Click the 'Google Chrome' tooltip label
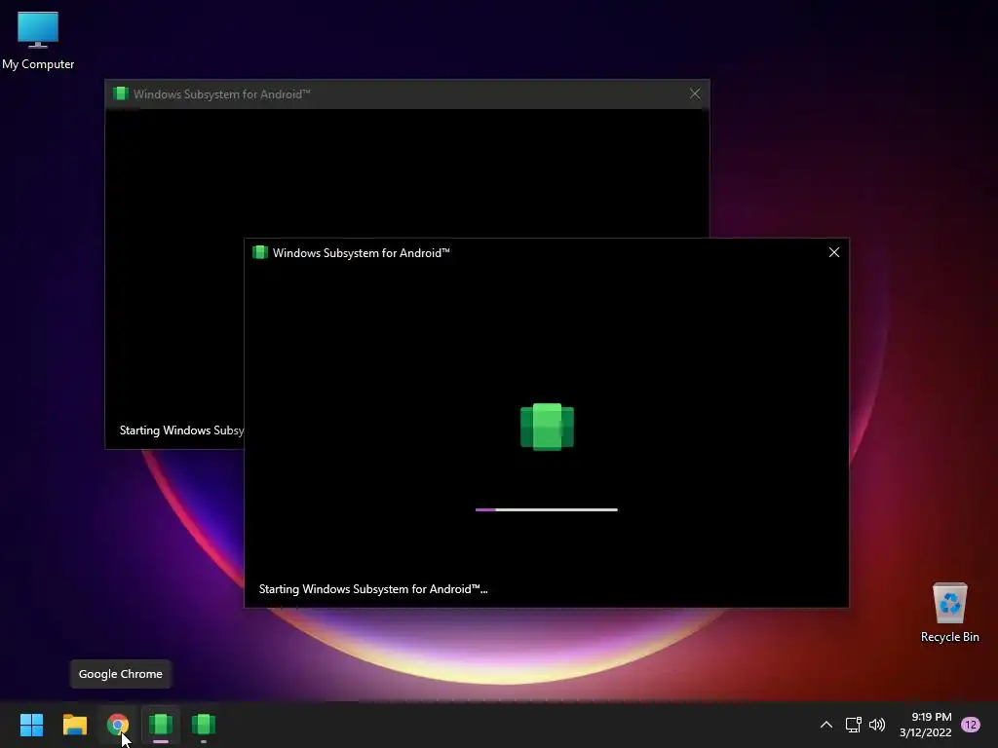Screen dimensions: 998x748 pyautogui.click(x=120, y=674)
